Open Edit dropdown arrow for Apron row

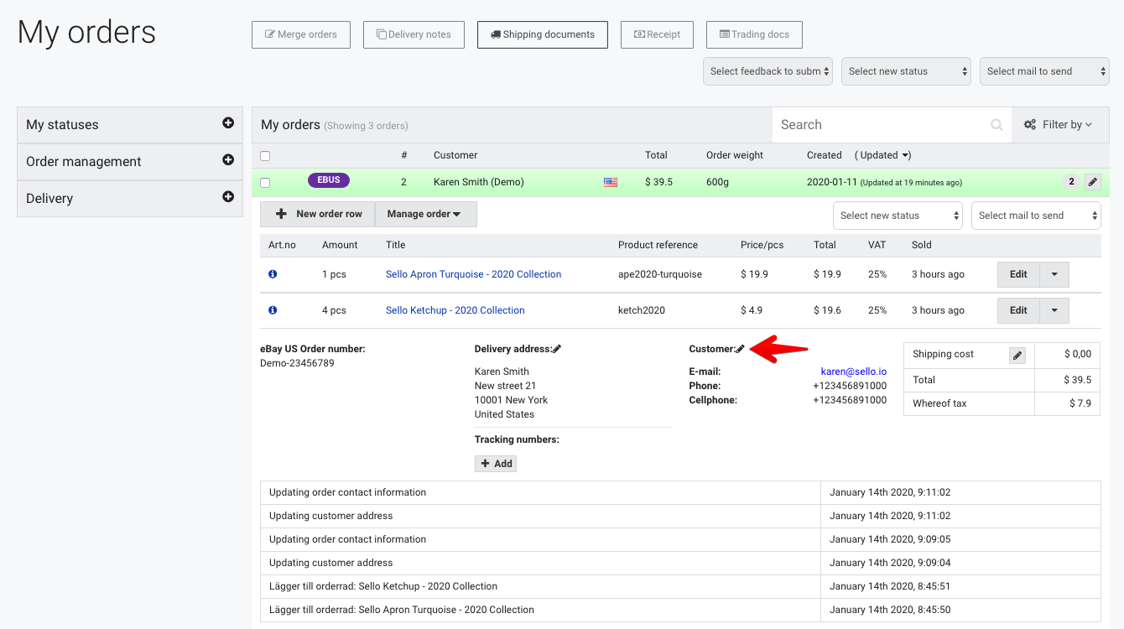1054,274
